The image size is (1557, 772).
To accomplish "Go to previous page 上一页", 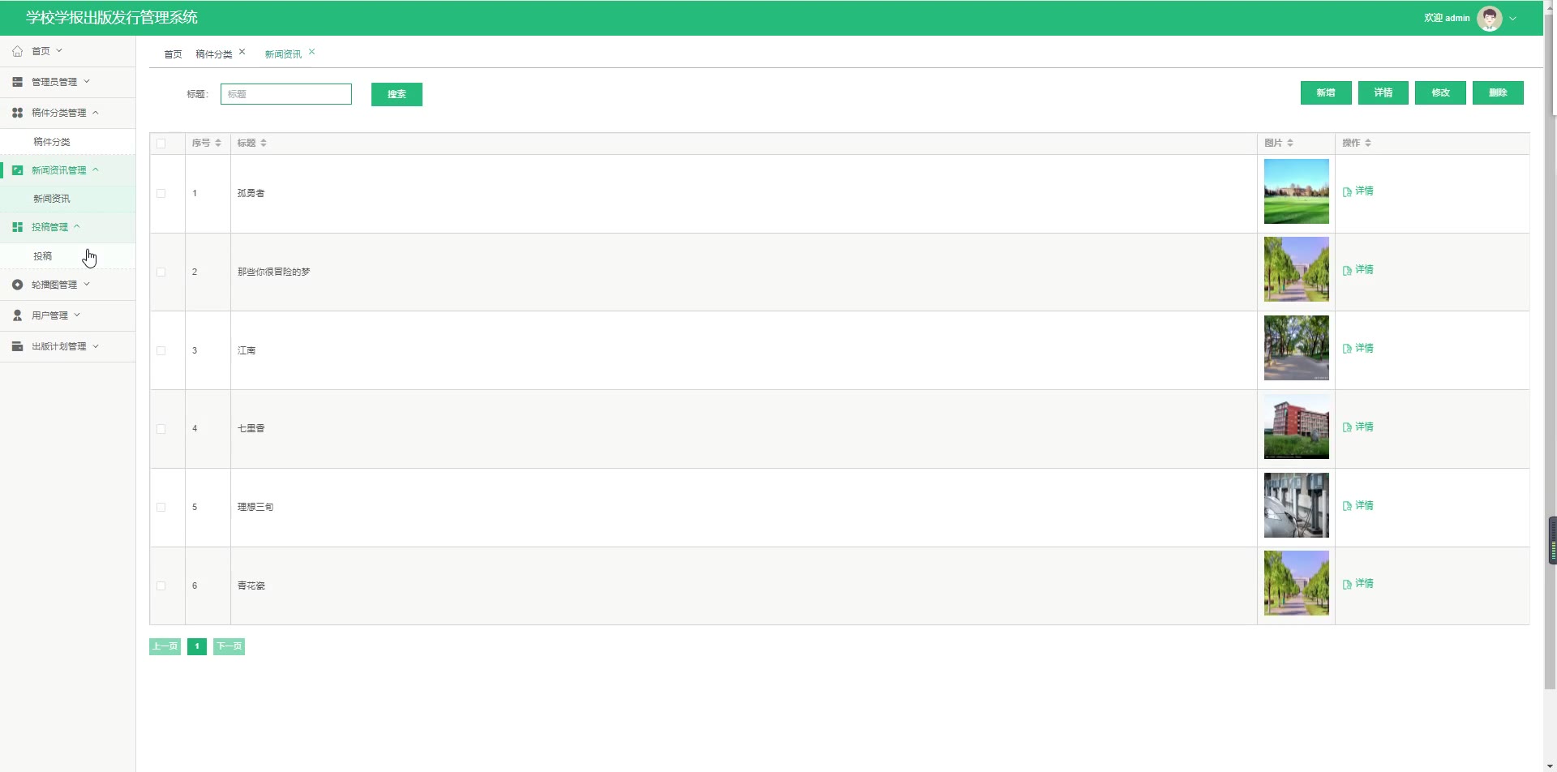I will [165, 646].
